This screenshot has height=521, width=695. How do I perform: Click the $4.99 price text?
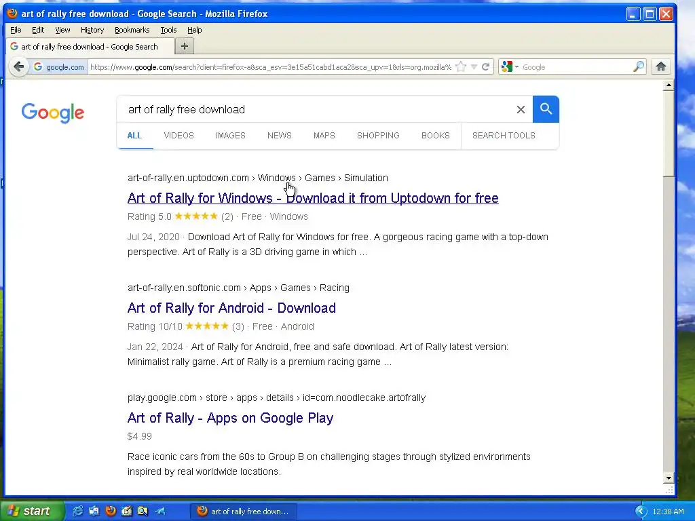point(140,436)
